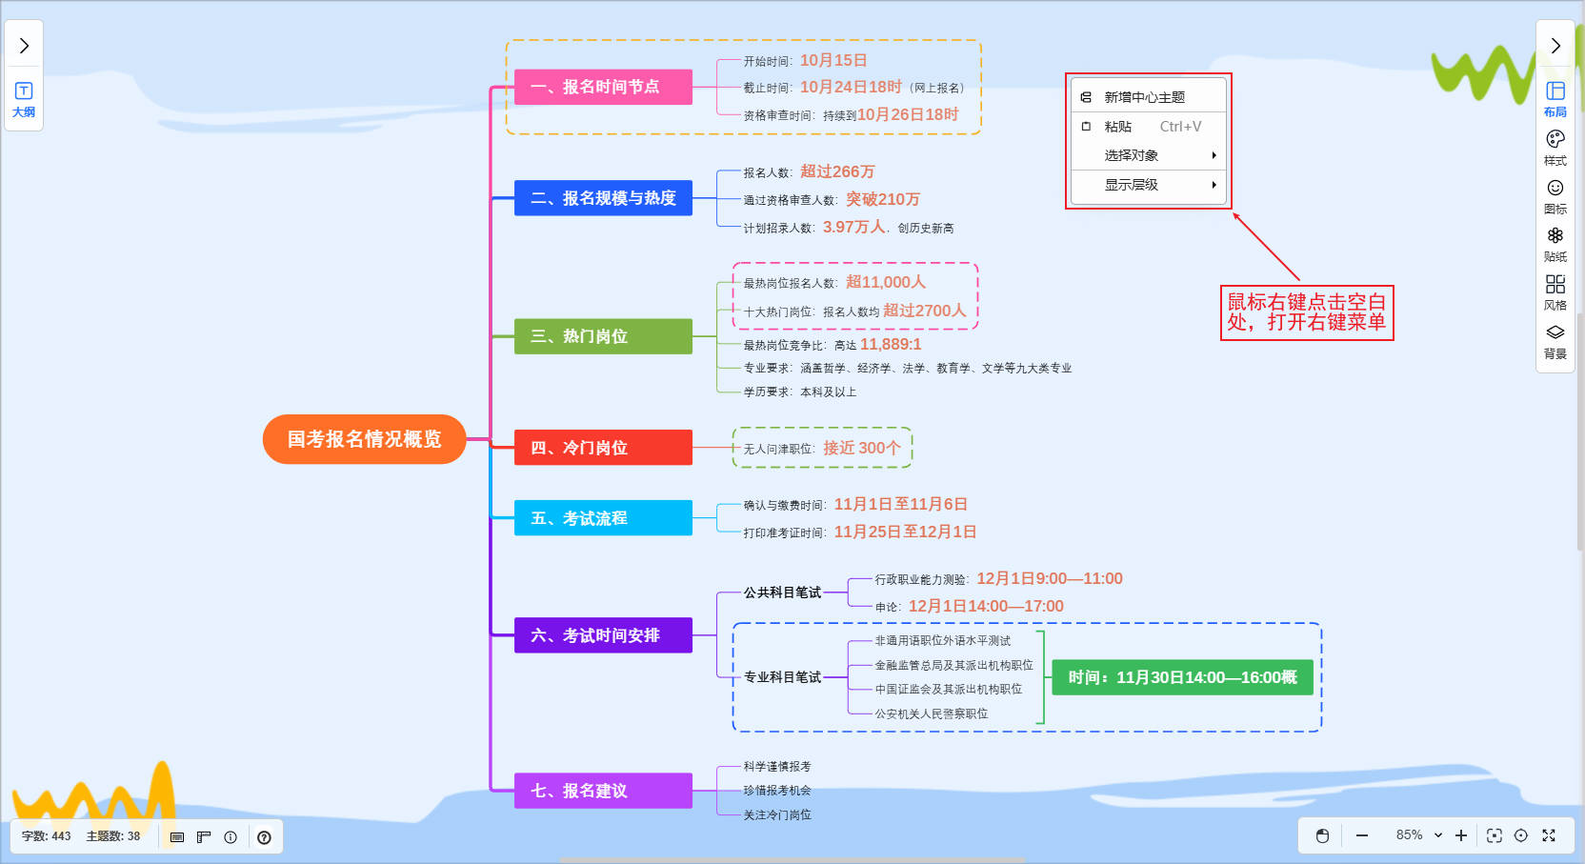The width and height of the screenshot is (1585, 864).
Task: Open the 风格 theme grid panel
Action: pyautogui.click(x=1555, y=291)
